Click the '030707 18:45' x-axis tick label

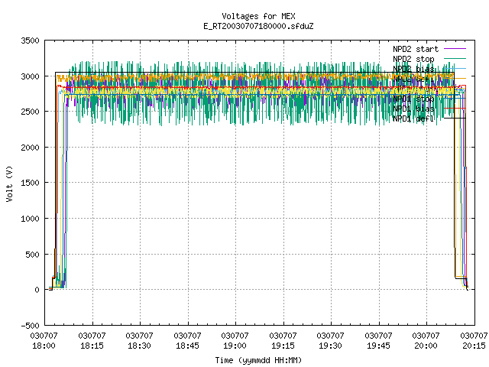tap(187, 341)
